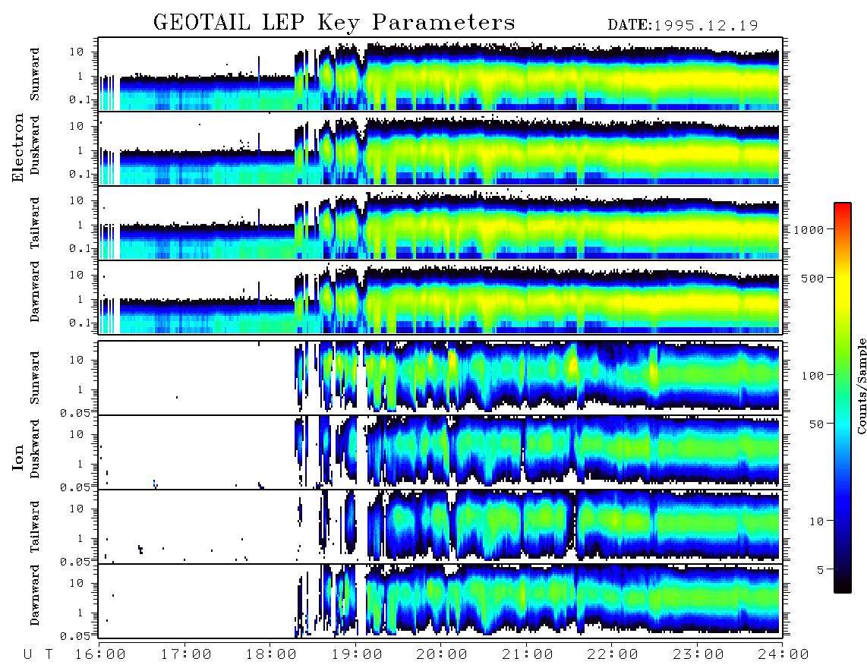Click the Electron 'Sunward' panel label
Screen dimensions: 867x668
coord(35,74)
